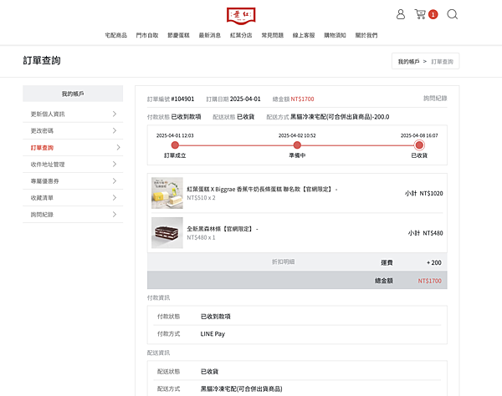The height and width of the screenshot is (396, 502).
Task: Click LINE Pay payment method
Action: pos(213,334)
